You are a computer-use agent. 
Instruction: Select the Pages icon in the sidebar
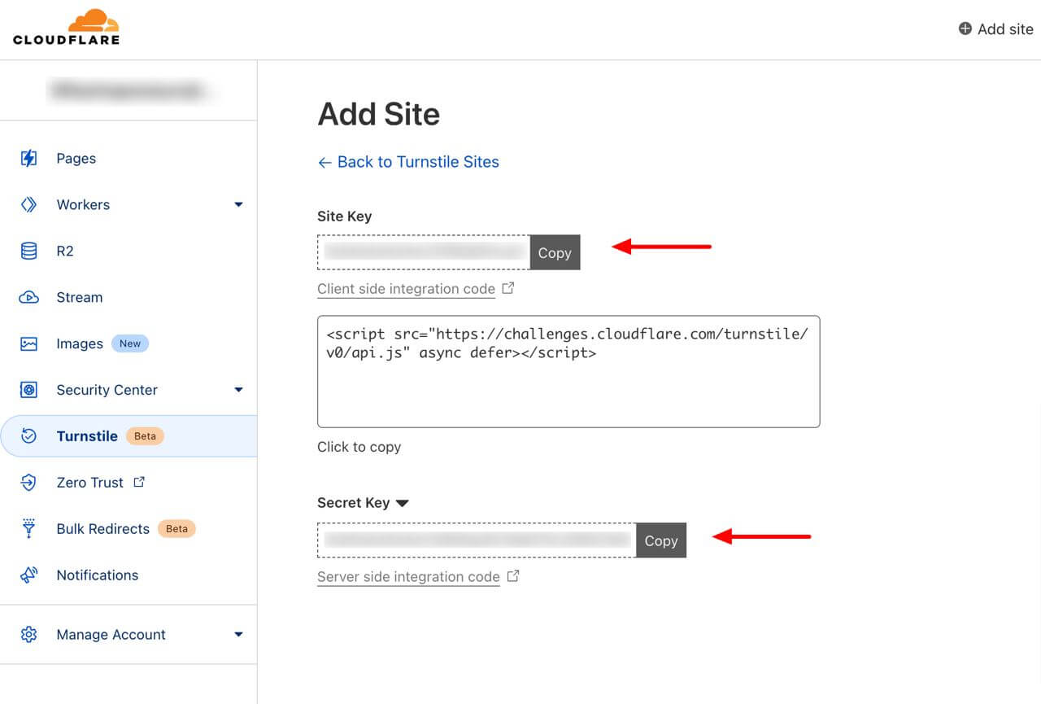(28, 158)
